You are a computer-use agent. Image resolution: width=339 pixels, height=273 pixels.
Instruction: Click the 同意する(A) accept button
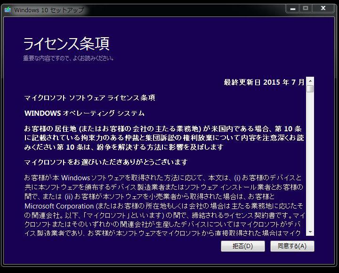(x=292, y=246)
